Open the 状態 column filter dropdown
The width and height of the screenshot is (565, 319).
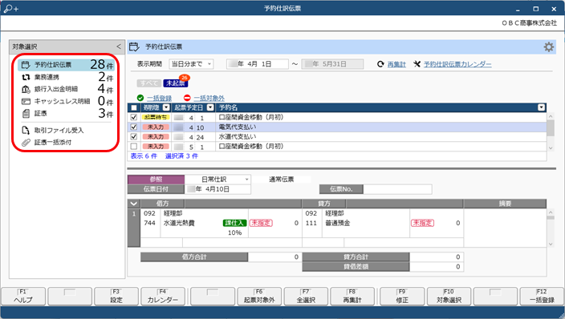coord(166,107)
